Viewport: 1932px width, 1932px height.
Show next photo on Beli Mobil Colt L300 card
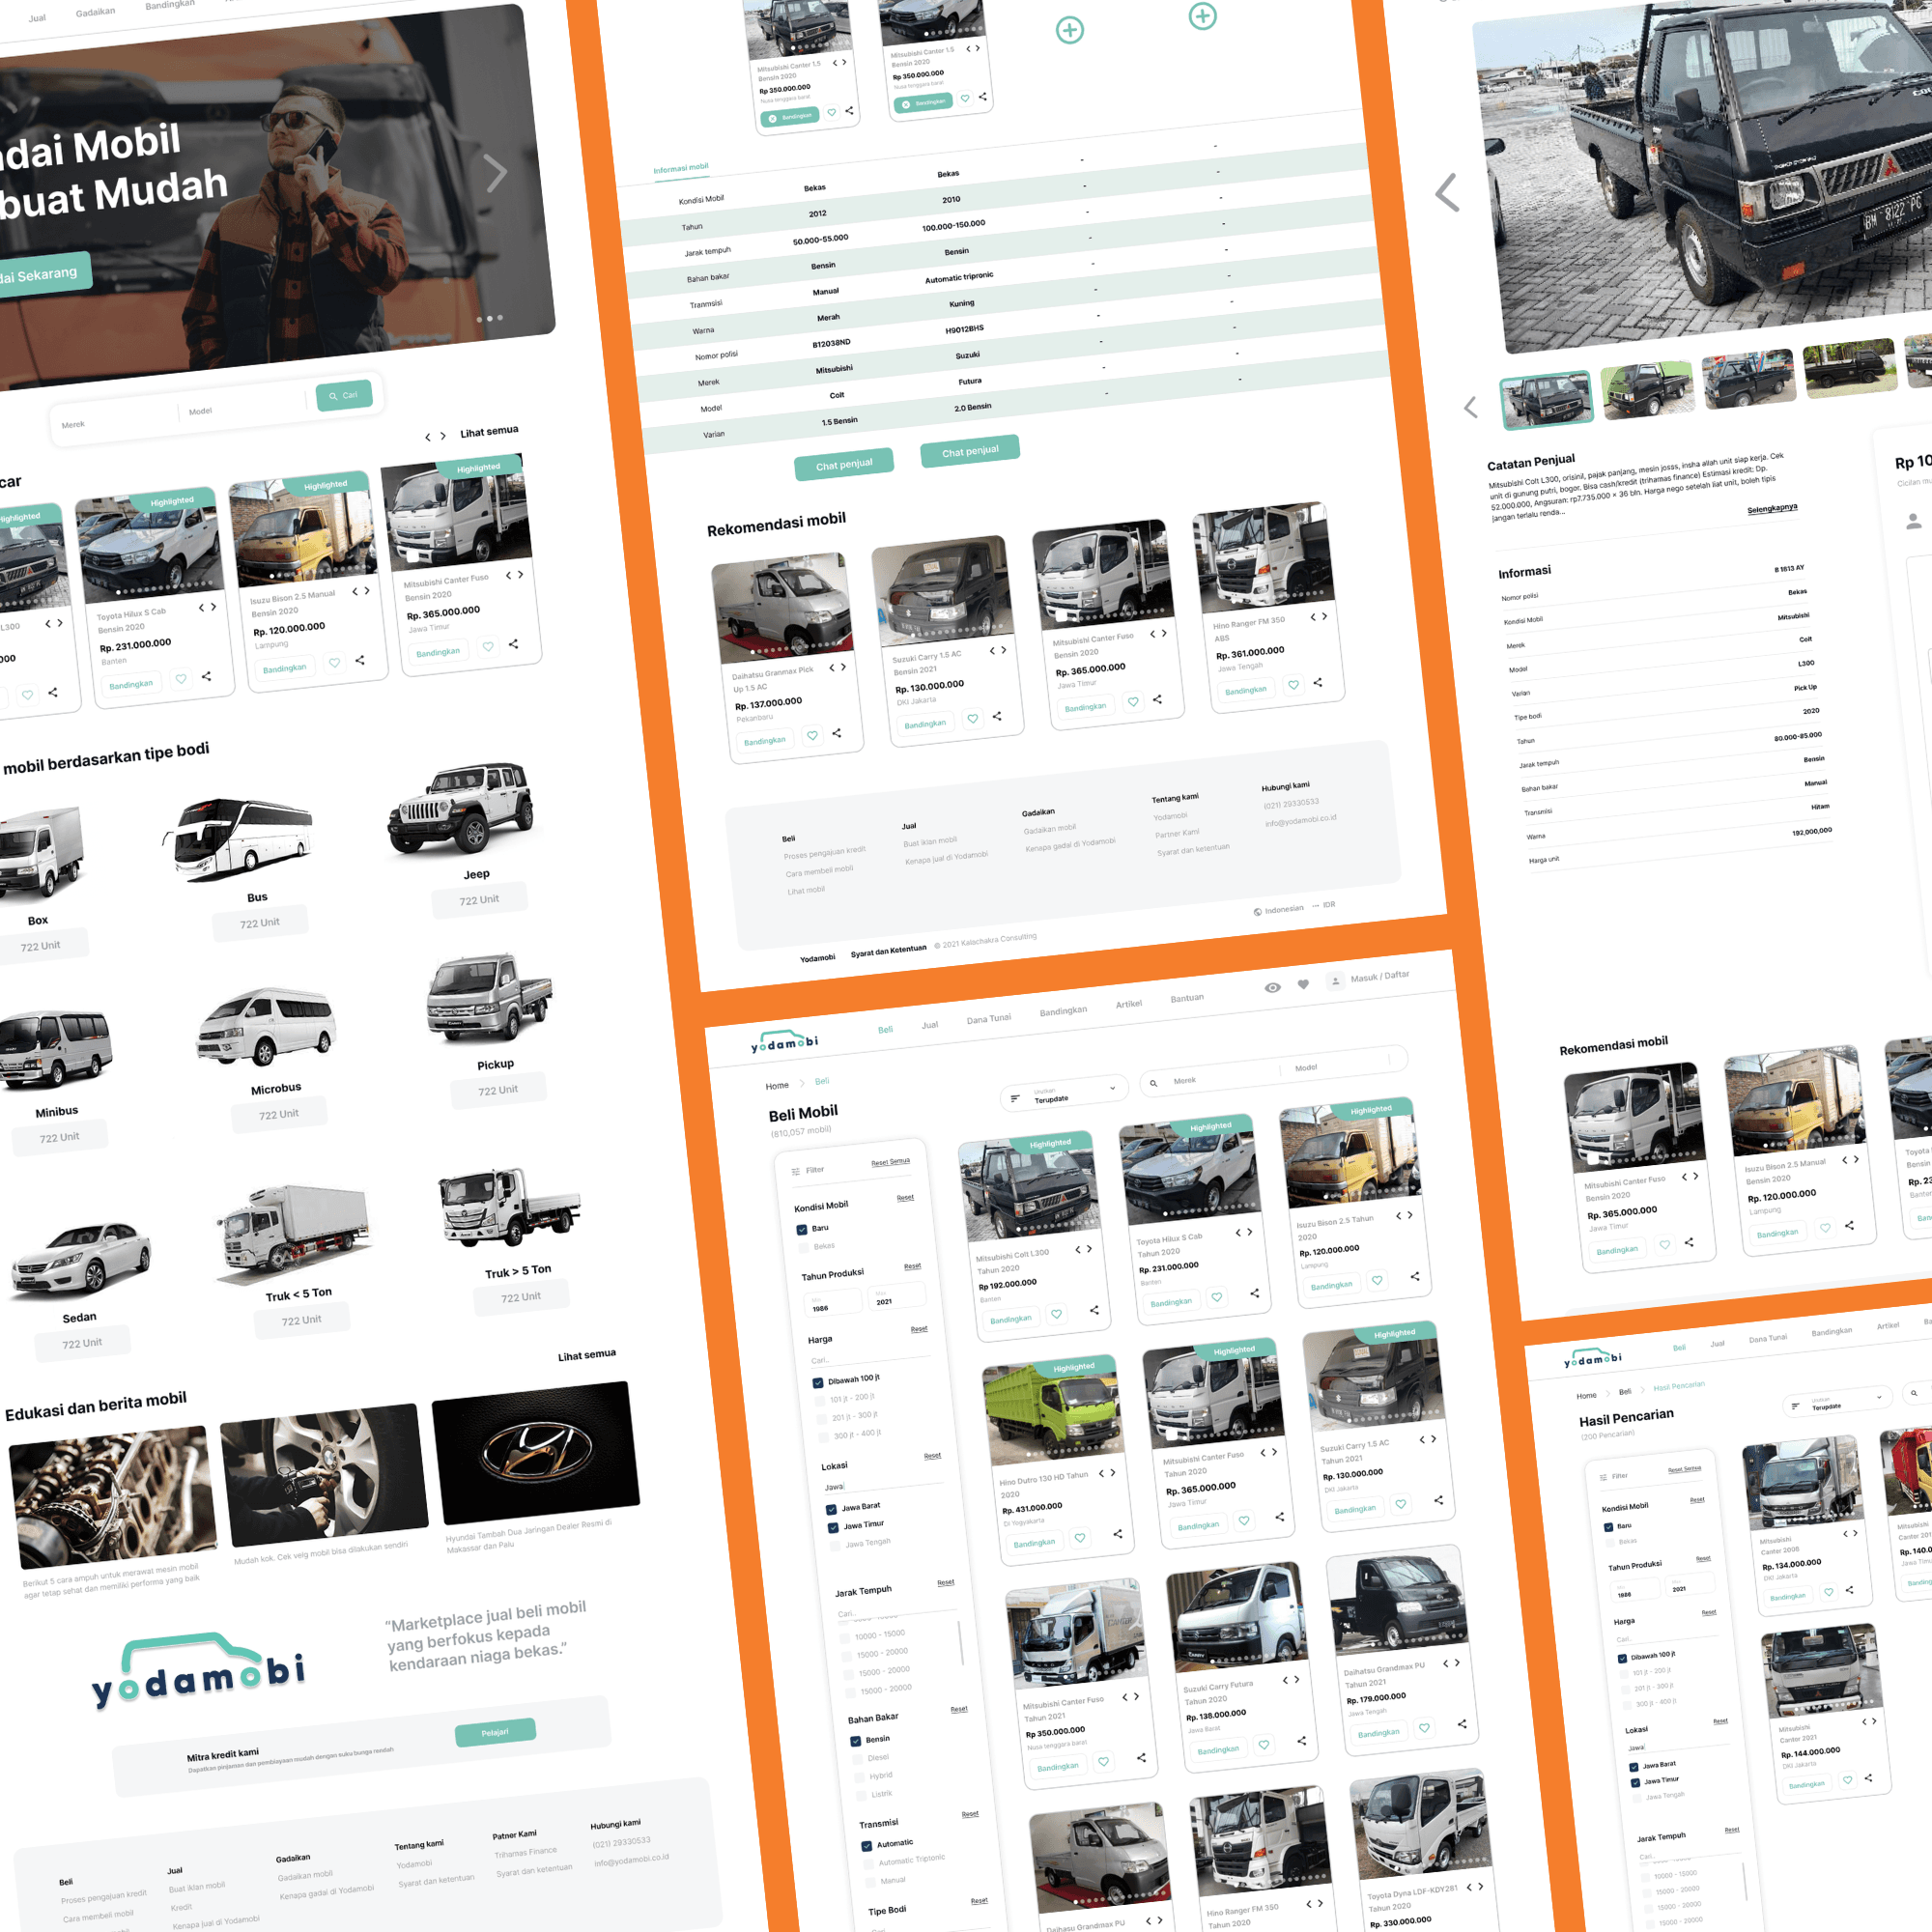1090,1249
